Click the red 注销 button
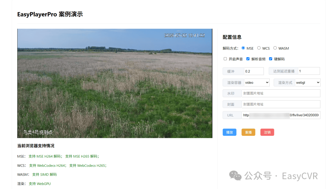This screenshot has height=189, width=328. pos(267,132)
